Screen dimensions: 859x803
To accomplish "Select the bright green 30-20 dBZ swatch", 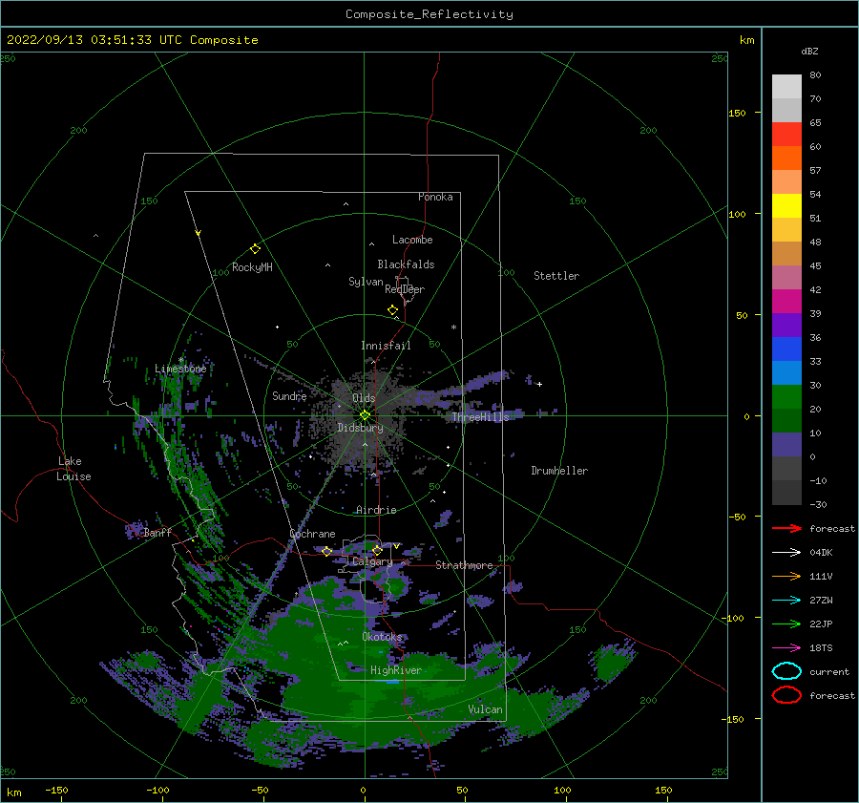I will 786,397.
